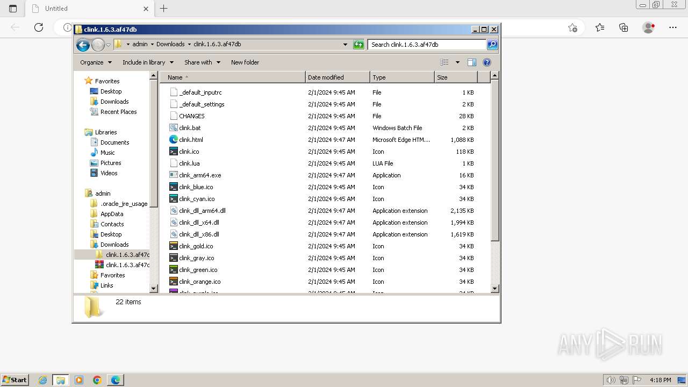Select the Contacts folder in tree
Viewport: 688px width, 387px height.
click(x=107, y=224)
